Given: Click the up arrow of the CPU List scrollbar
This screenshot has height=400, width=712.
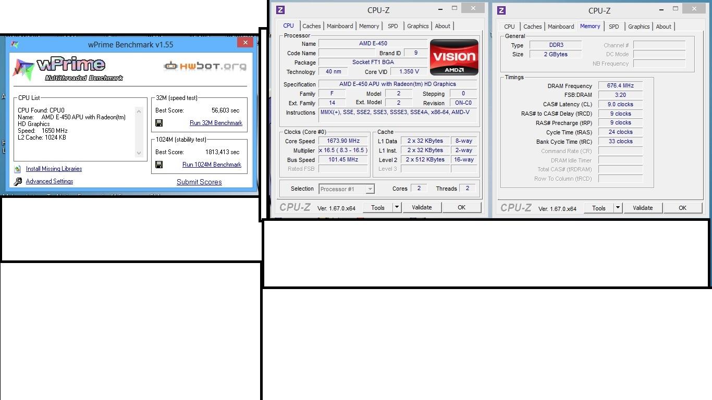Looking at the screenshot, I should pyautogui.click(x=139, y=111).
